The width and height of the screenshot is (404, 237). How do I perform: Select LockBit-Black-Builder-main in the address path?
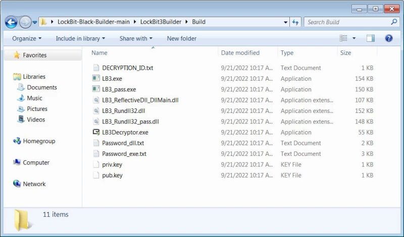pos(93,22)
